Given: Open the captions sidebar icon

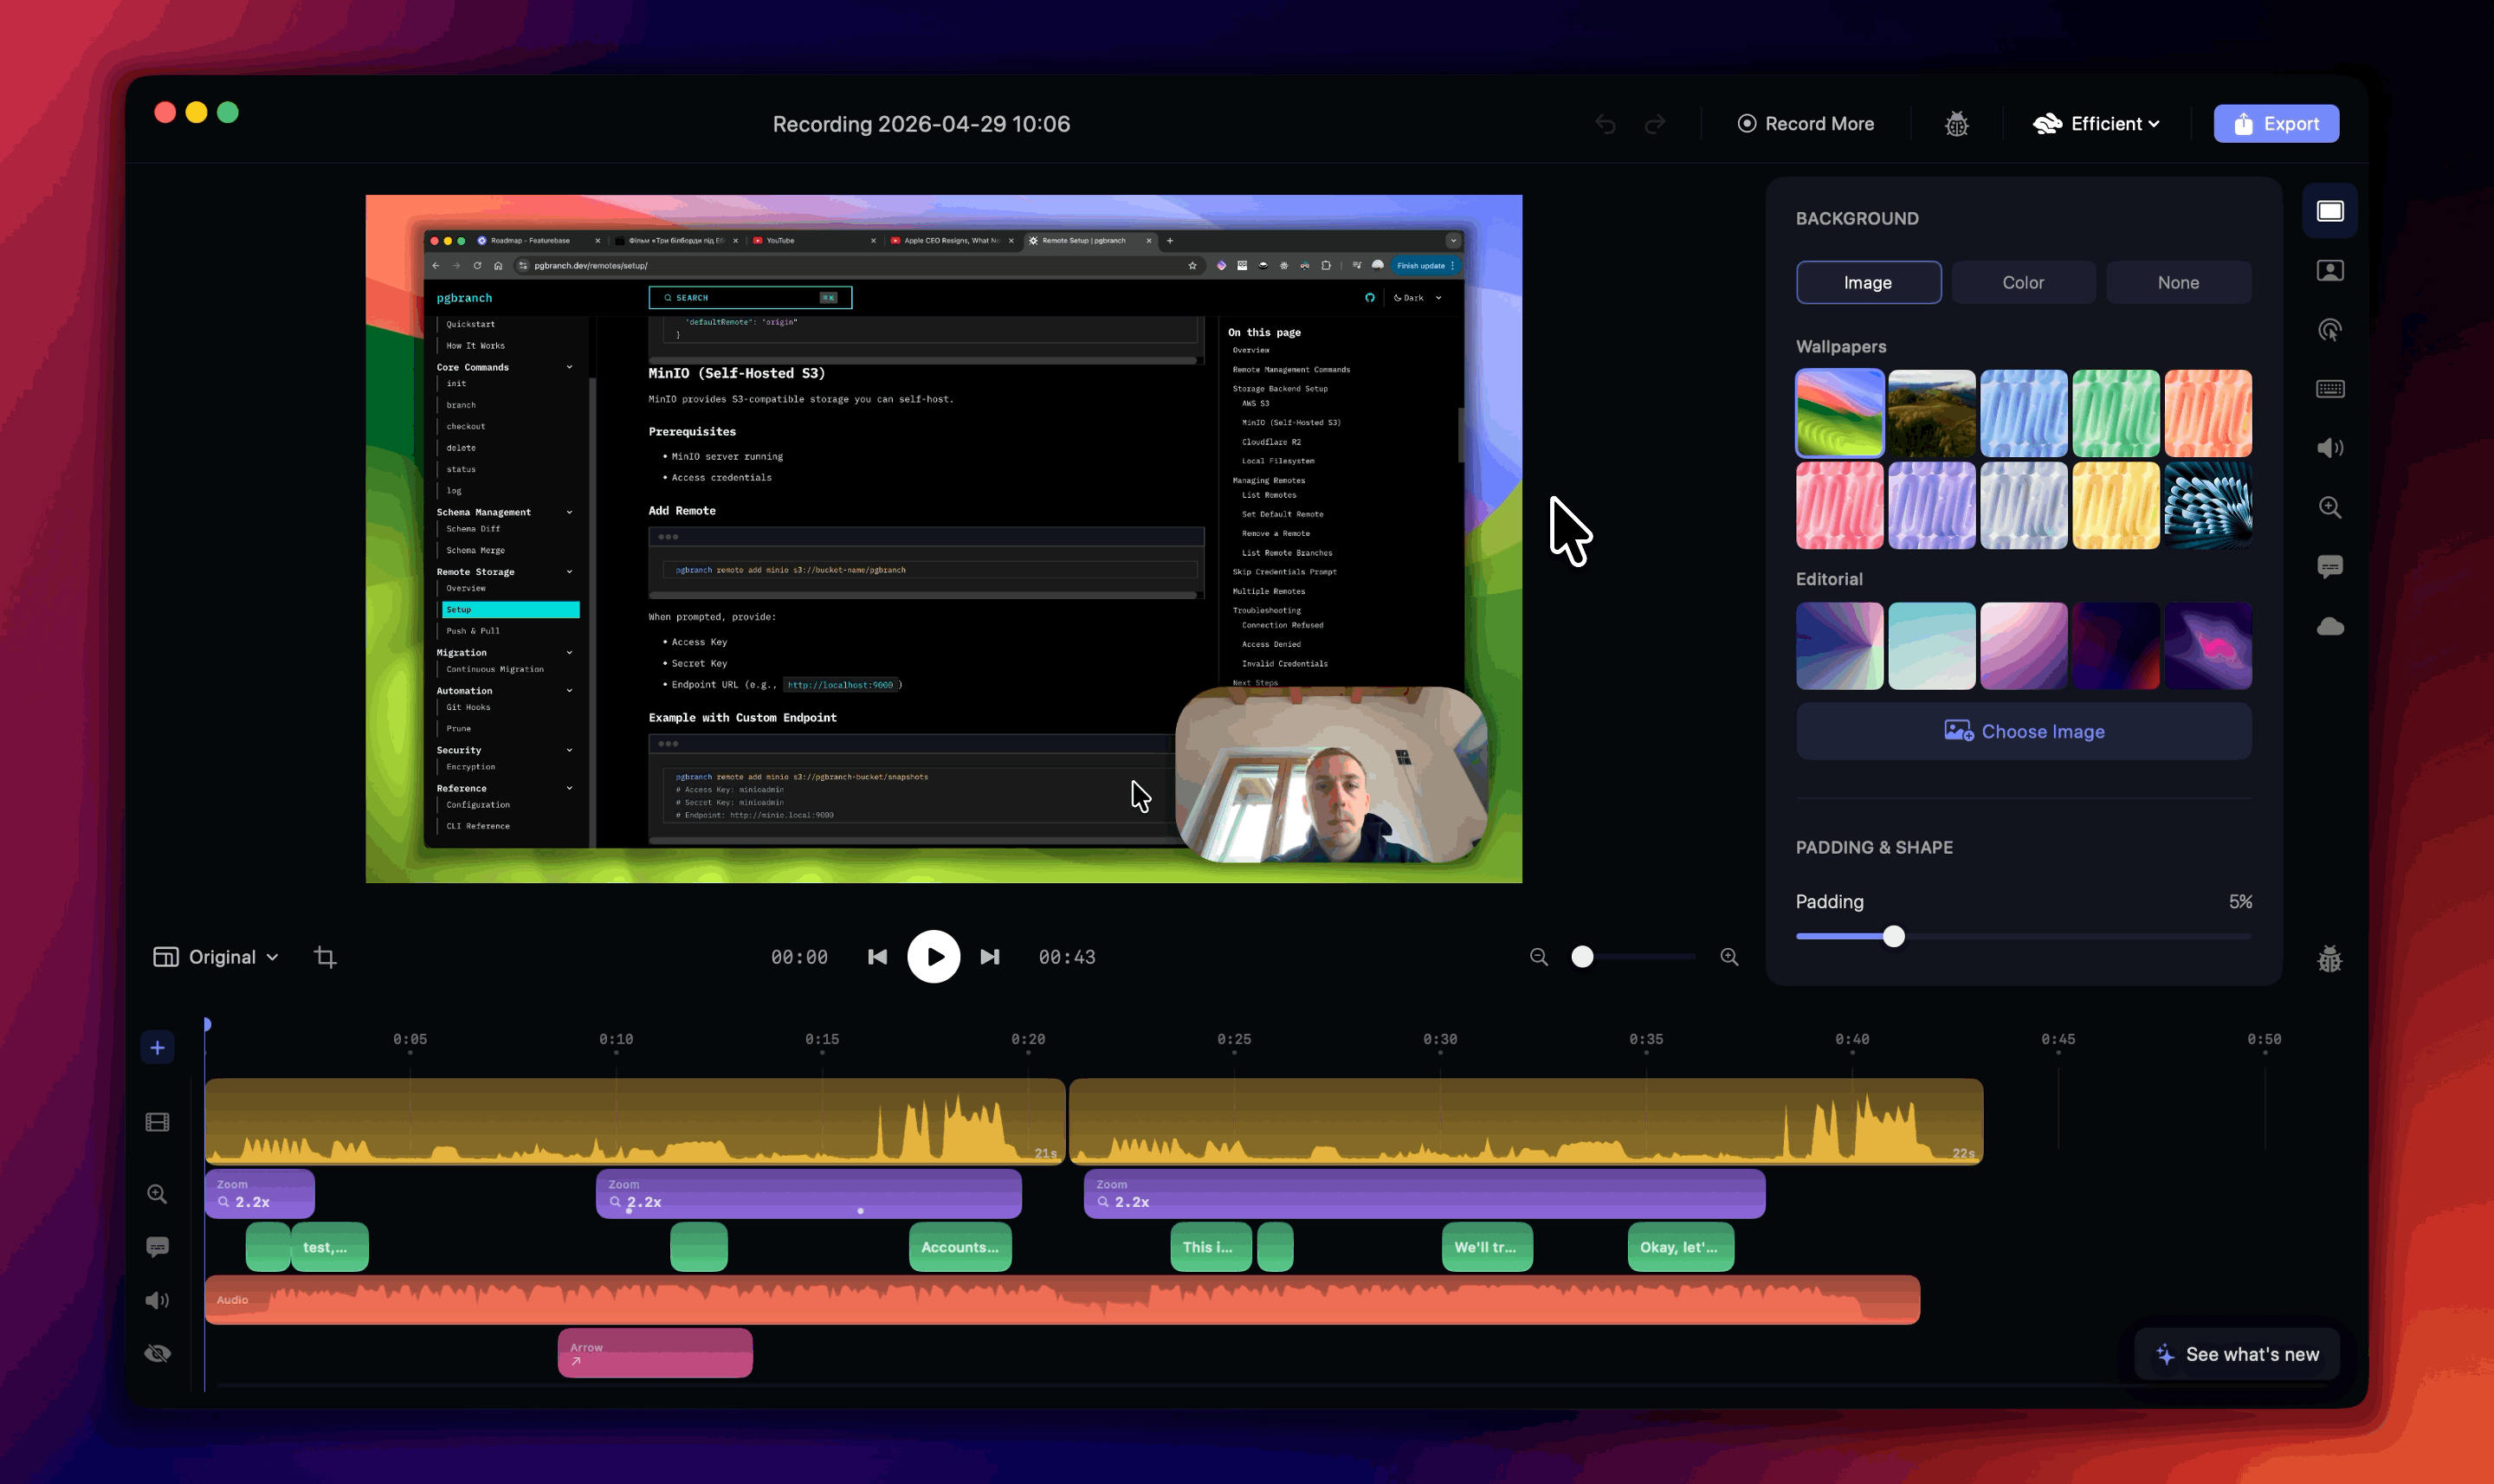Looking at the screenshot, I should [x=2329, y=567].
